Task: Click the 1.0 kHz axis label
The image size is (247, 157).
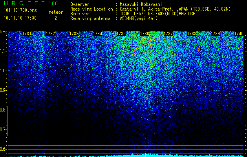Action: point(3,71)
